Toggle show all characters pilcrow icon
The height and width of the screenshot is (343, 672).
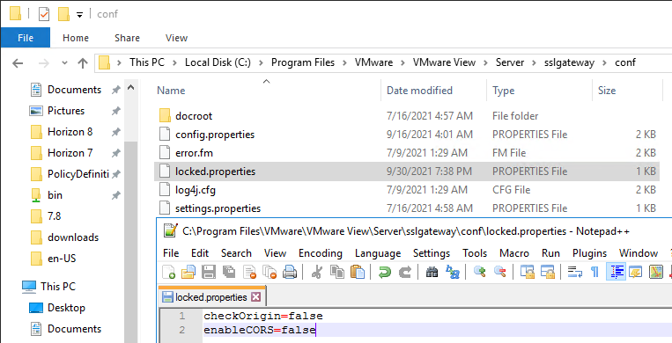[594, 272]
